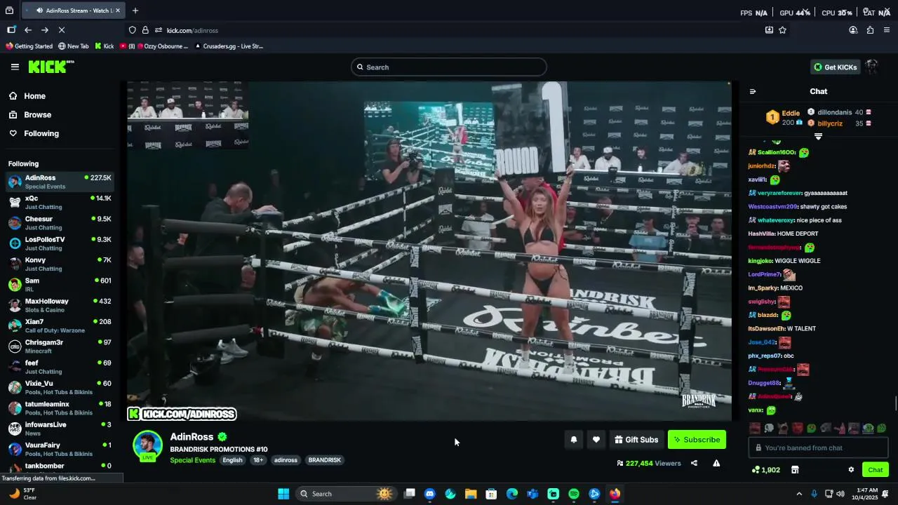Image resolution: width=898 pixels, height=505 pixels.
Task: Open the channel points 1,902 balance
Action: click(x=765, y=470)
